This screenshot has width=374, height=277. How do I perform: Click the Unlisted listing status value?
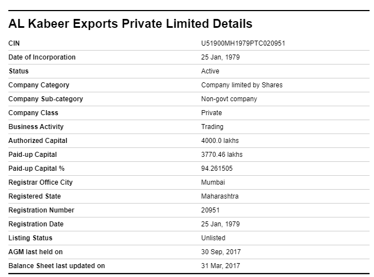(x=213, y=238)
